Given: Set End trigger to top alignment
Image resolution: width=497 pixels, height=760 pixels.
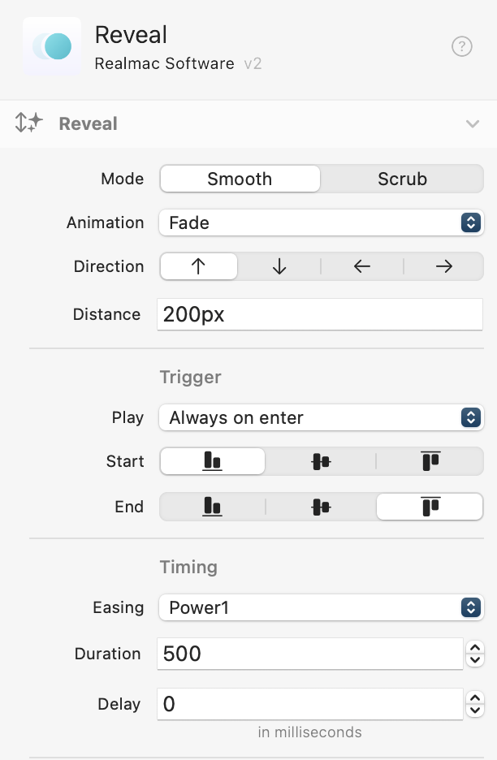Looking at the screenshot, I should coord(430,507).
